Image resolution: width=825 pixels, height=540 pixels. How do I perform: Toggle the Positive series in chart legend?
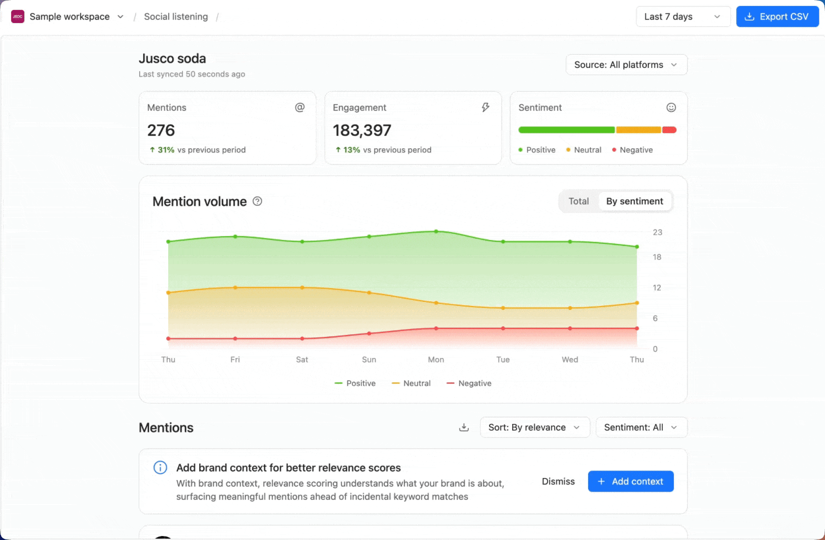(x=355, y=383)
